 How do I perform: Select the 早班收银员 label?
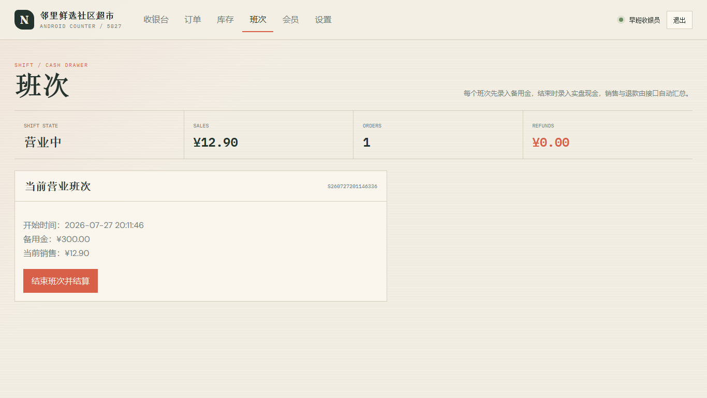click(644, 20)
